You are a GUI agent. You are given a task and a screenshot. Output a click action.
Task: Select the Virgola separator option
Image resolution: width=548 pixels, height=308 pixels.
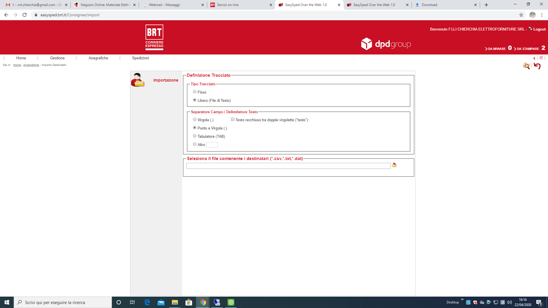pyautogui.click(x=195, y=119)
